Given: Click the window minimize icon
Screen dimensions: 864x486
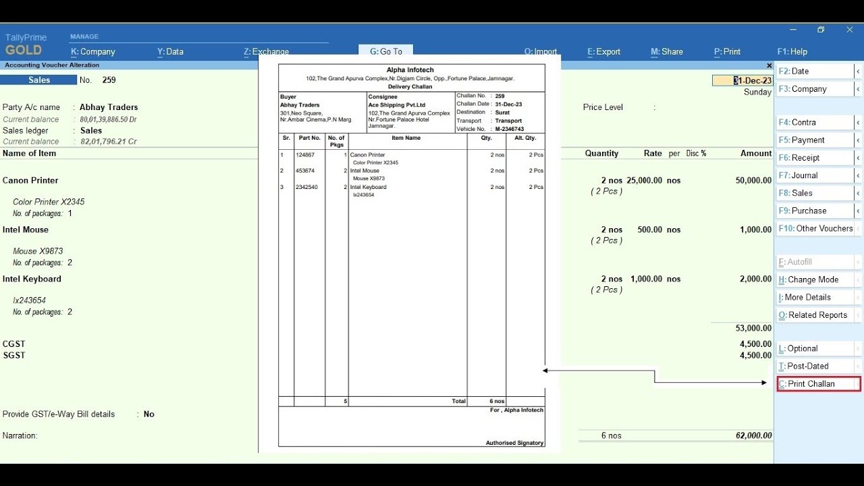Looking at the screenshot, I should click(792, 30).
